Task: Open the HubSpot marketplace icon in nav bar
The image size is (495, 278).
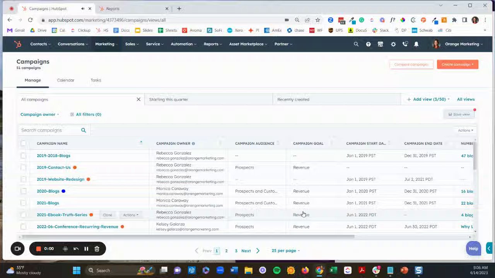Action: click(x=381, y=44)
